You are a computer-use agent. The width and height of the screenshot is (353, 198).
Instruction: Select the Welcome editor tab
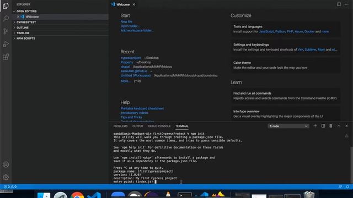click(123, 4)
